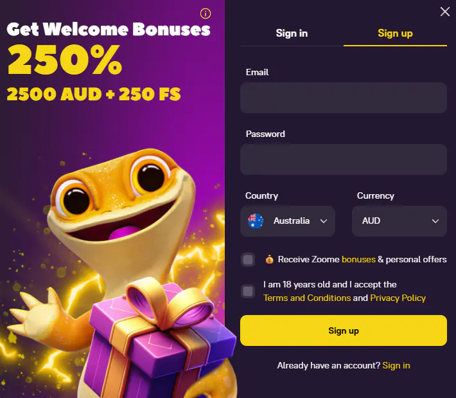Click the Australia flag icon

(x=256, y=221)
